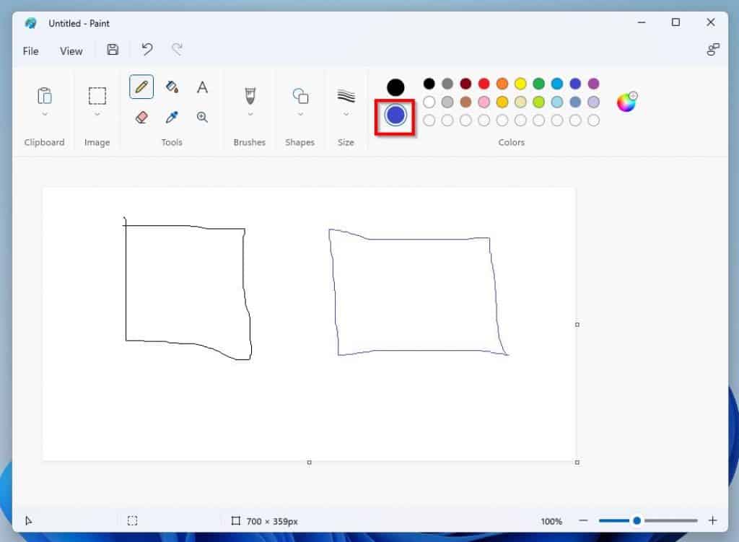Expand the Image select dropdown chevron
This screenshot has width=739, height=542.
tap(97, 114)
